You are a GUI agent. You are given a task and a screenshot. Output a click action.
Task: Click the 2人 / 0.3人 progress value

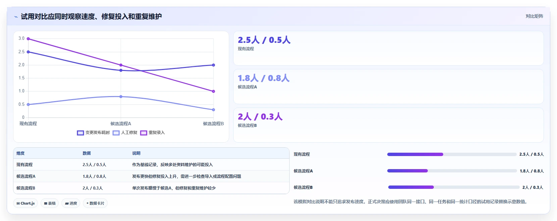coord(533,187)
